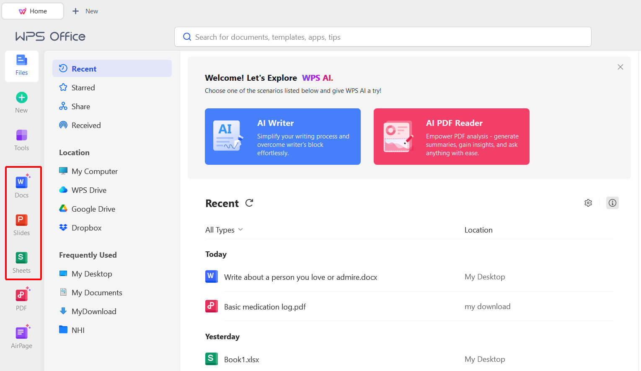Select Recent in the navigation list
Viewport: 641px width, 371px height.
112,69
